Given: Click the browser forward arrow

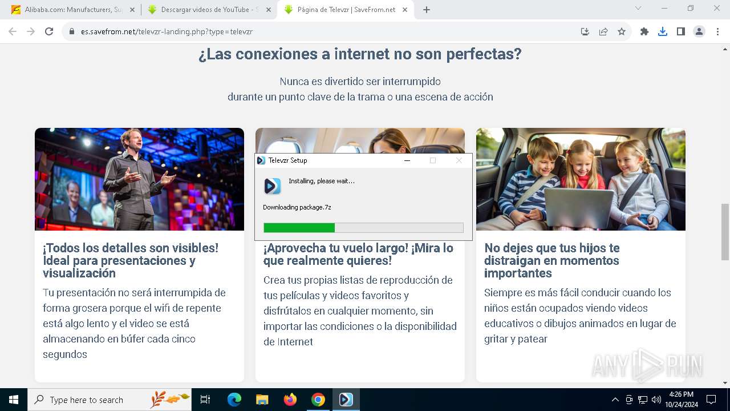Looking at the screenshot, I should [31, 31].
